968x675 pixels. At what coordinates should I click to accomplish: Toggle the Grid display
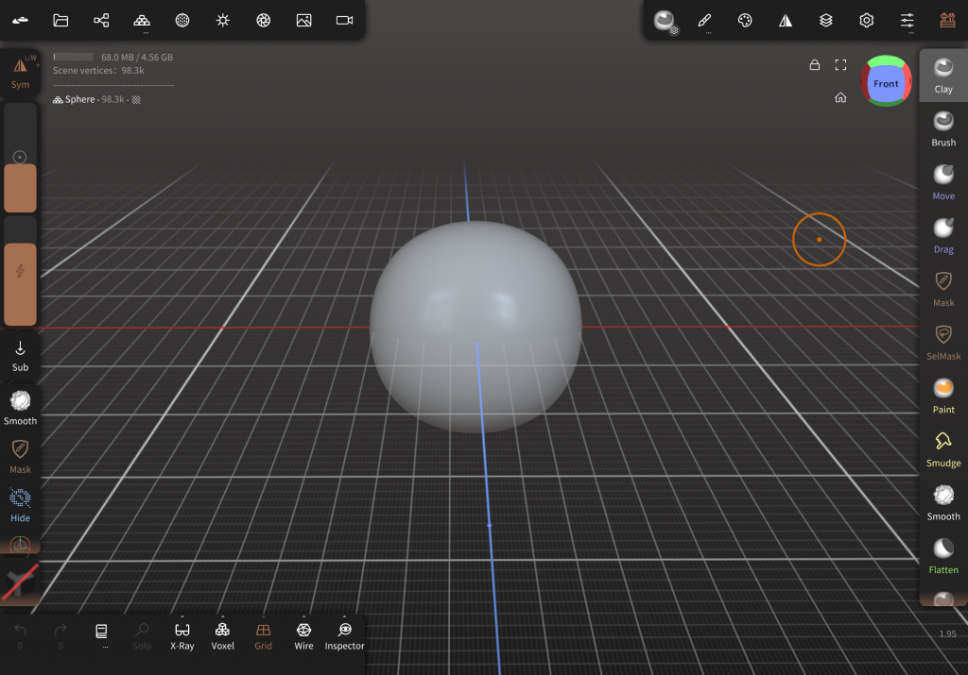pyautogui.click(x=263, y=636)
